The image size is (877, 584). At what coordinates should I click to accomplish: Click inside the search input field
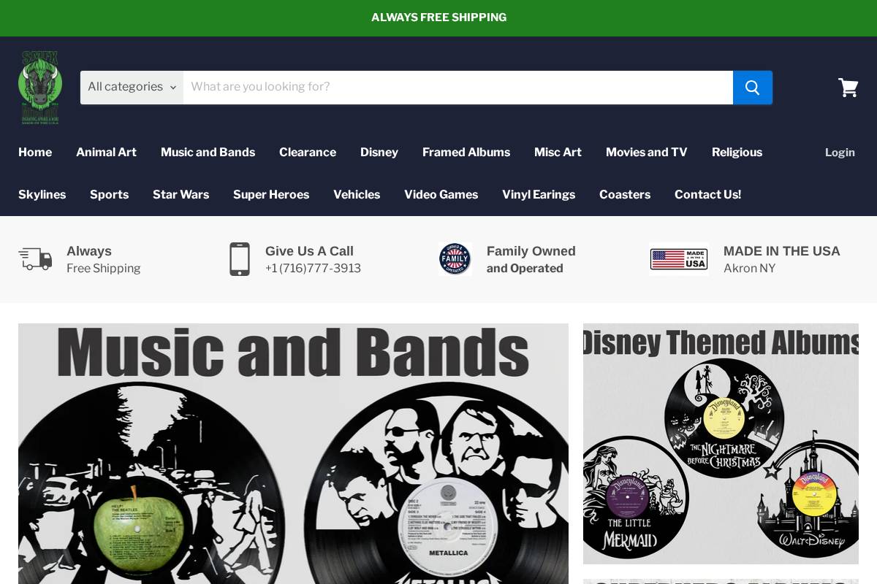click(458, 87)
